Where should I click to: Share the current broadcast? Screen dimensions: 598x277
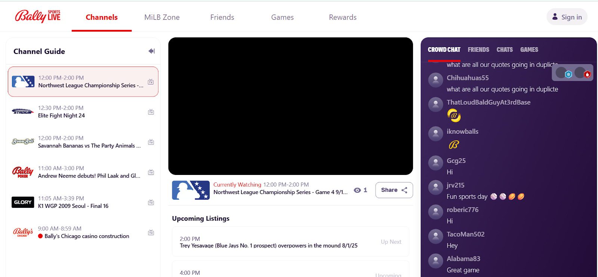pyautogui.click(x=394, y=190)
